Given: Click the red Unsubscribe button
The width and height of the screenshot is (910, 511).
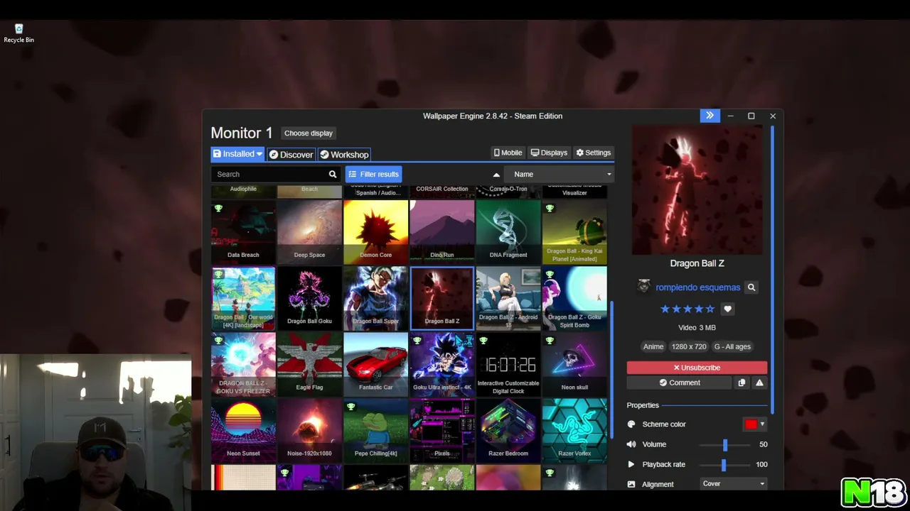Looking at the screenshot, I should tap(697, 368).
